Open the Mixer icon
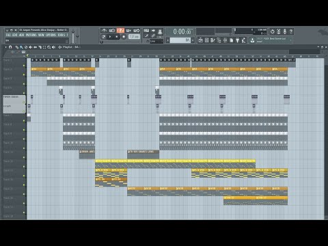Screen dimensions: 328x246 click(x=225, y=40)
